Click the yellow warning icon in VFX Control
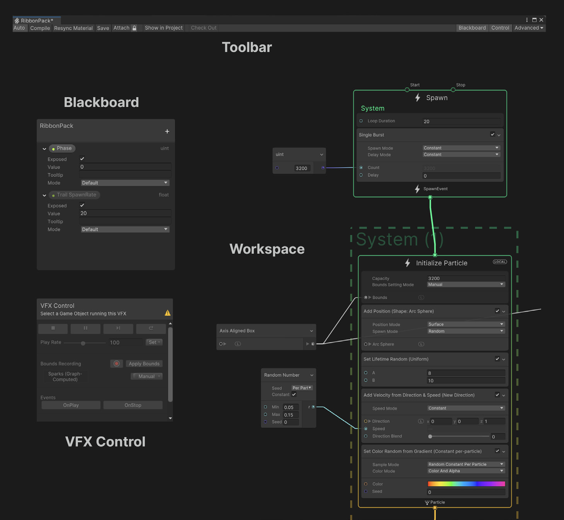This screenshot has width=564, height=520. [x=167, y=313]
